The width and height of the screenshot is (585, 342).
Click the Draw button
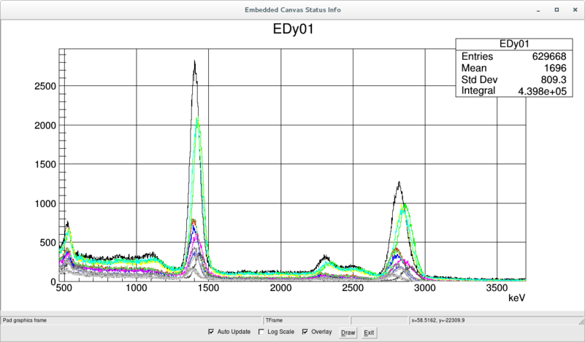[348, 333]
